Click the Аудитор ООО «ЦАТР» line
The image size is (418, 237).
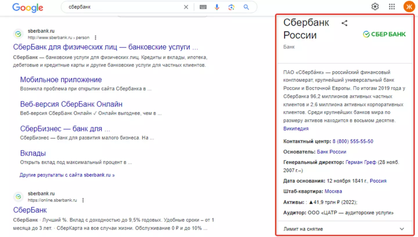pos(338,213)
